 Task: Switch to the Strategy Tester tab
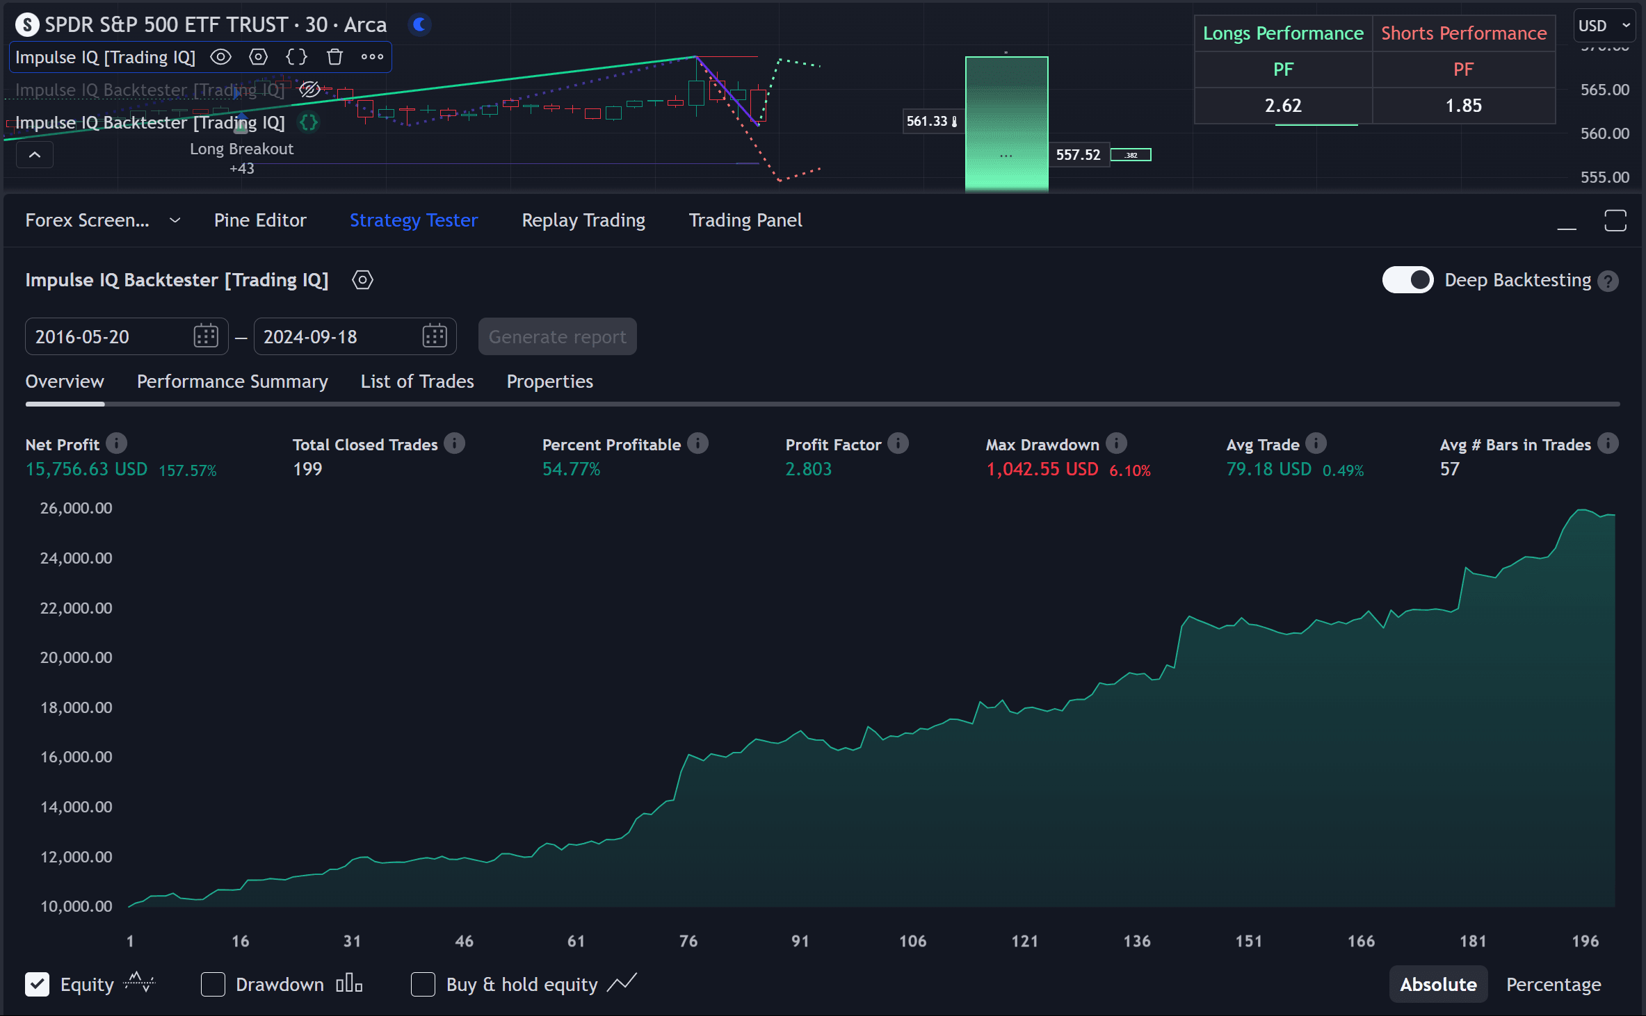tap(414, 220)
